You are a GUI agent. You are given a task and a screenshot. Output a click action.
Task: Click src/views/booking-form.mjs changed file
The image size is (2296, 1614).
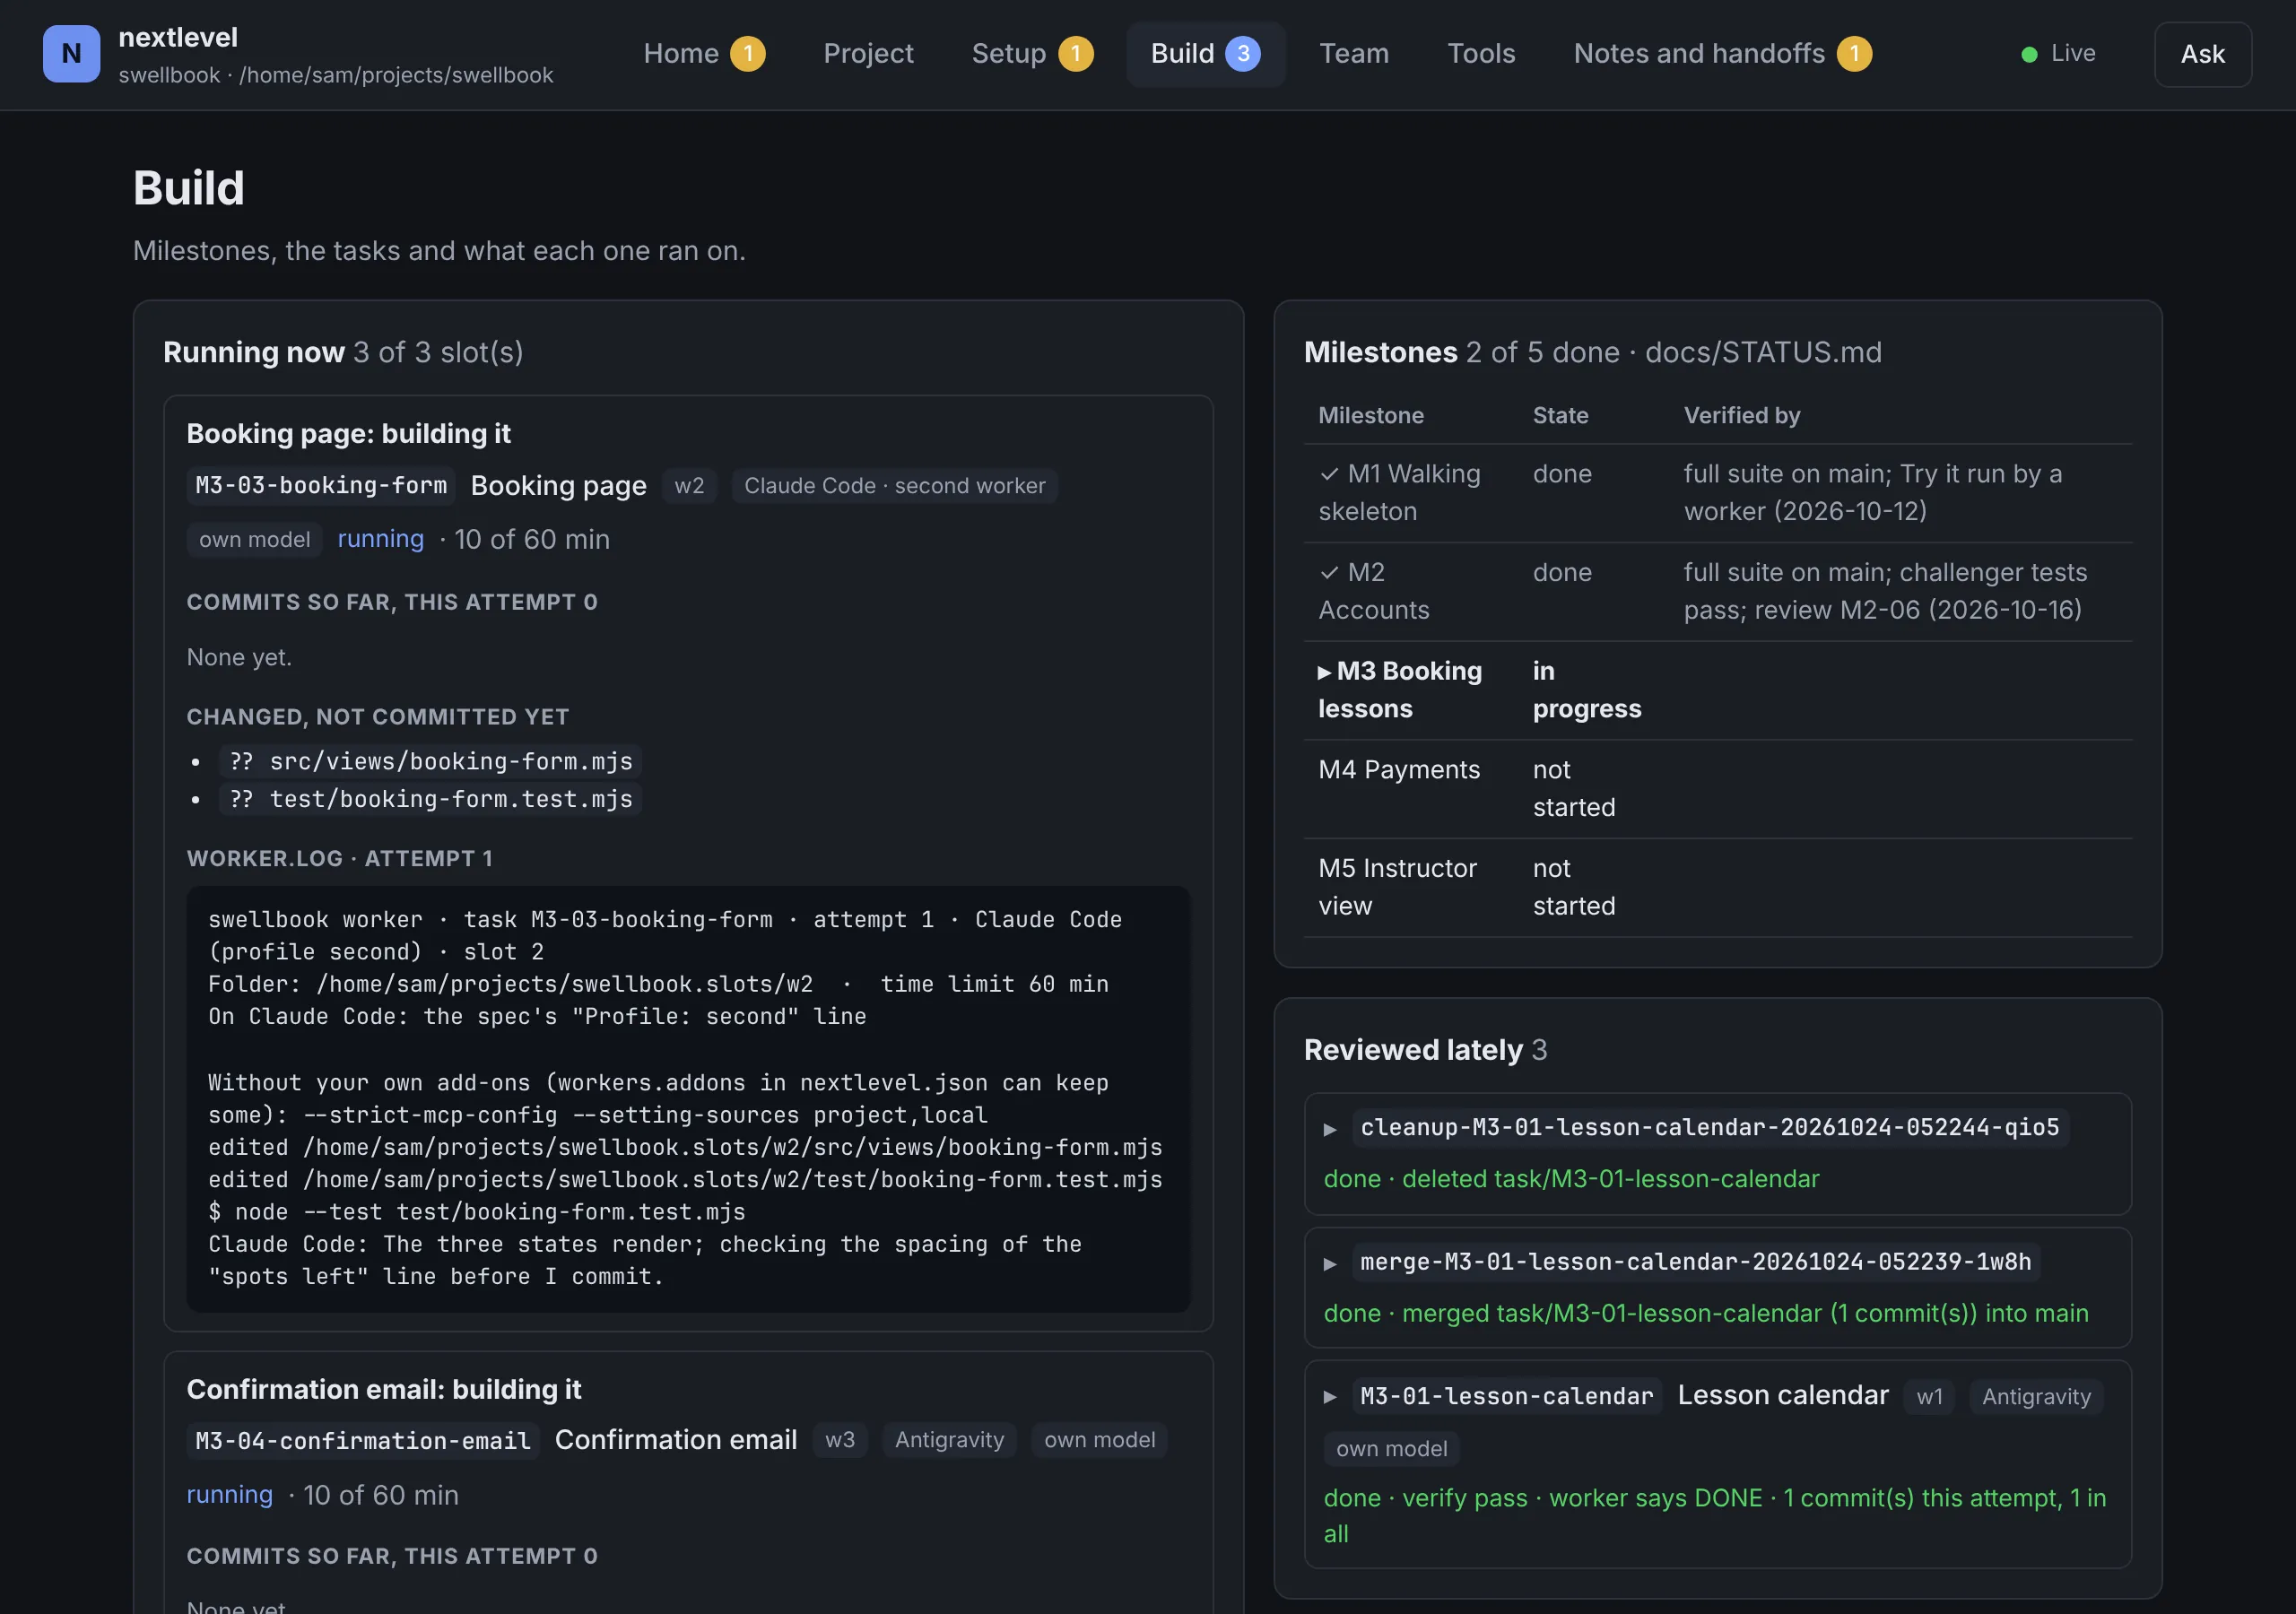tap(431, 762)
